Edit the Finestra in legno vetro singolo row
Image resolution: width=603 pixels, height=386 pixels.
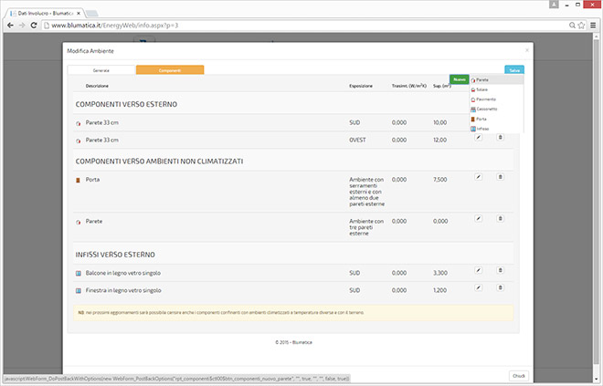(478, 287)
